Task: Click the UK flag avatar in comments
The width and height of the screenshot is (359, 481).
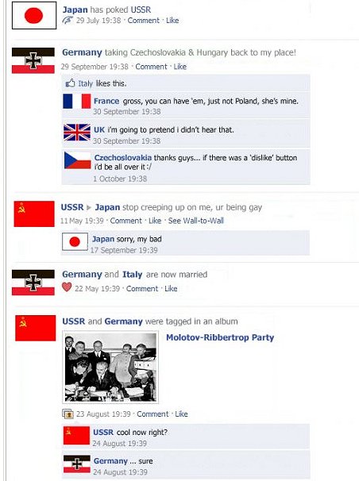Action: pyautogui.click(x=77, y=133)
